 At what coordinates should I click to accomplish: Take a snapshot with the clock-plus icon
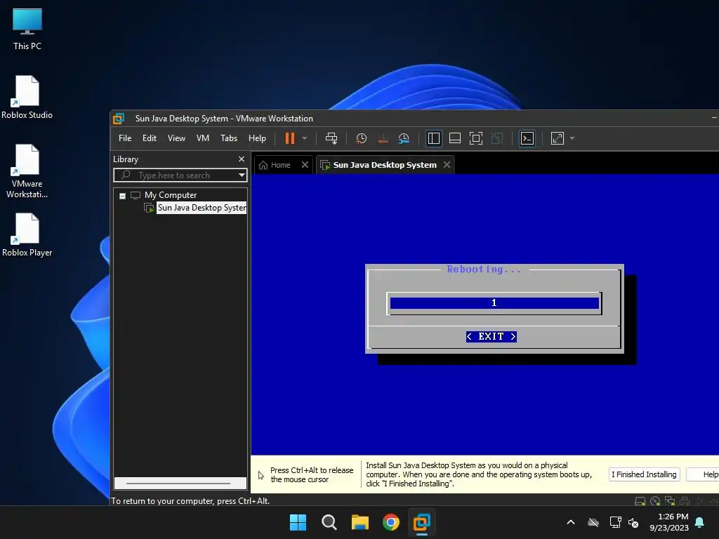click(x=362, y=138)
